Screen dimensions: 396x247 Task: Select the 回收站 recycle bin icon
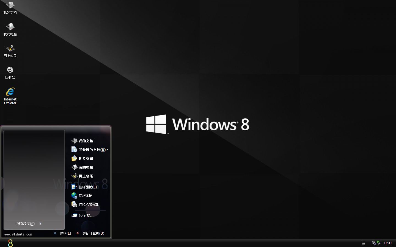coord(10,73)
